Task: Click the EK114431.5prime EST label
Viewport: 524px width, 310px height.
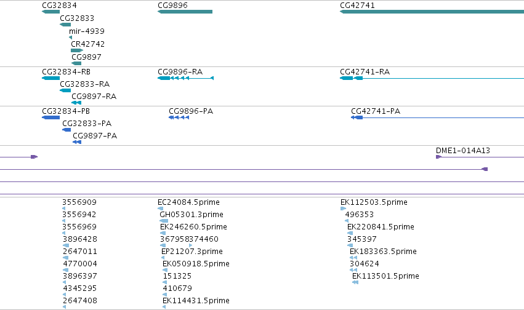Action: coord(196,301)
